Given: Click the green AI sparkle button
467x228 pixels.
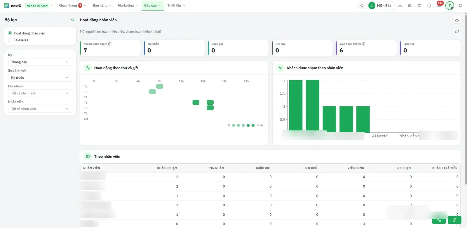Looking at the screenshot, I should 454,220.
